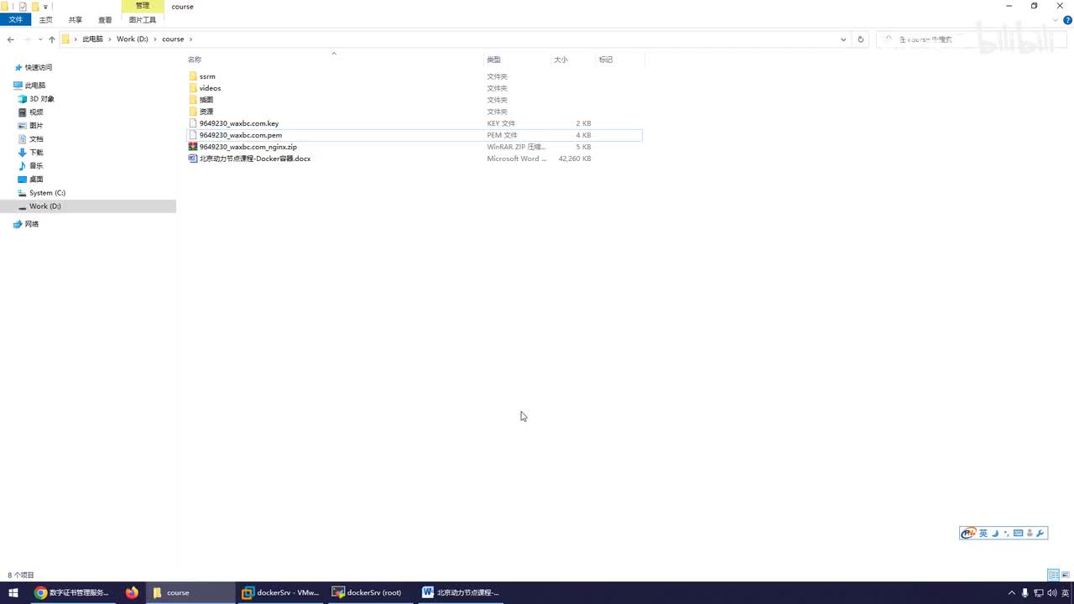Viewport: 1074px width, 604px height.
Task: Toggle the moon half-width icon on IME bar
Action: coord(995,534)
